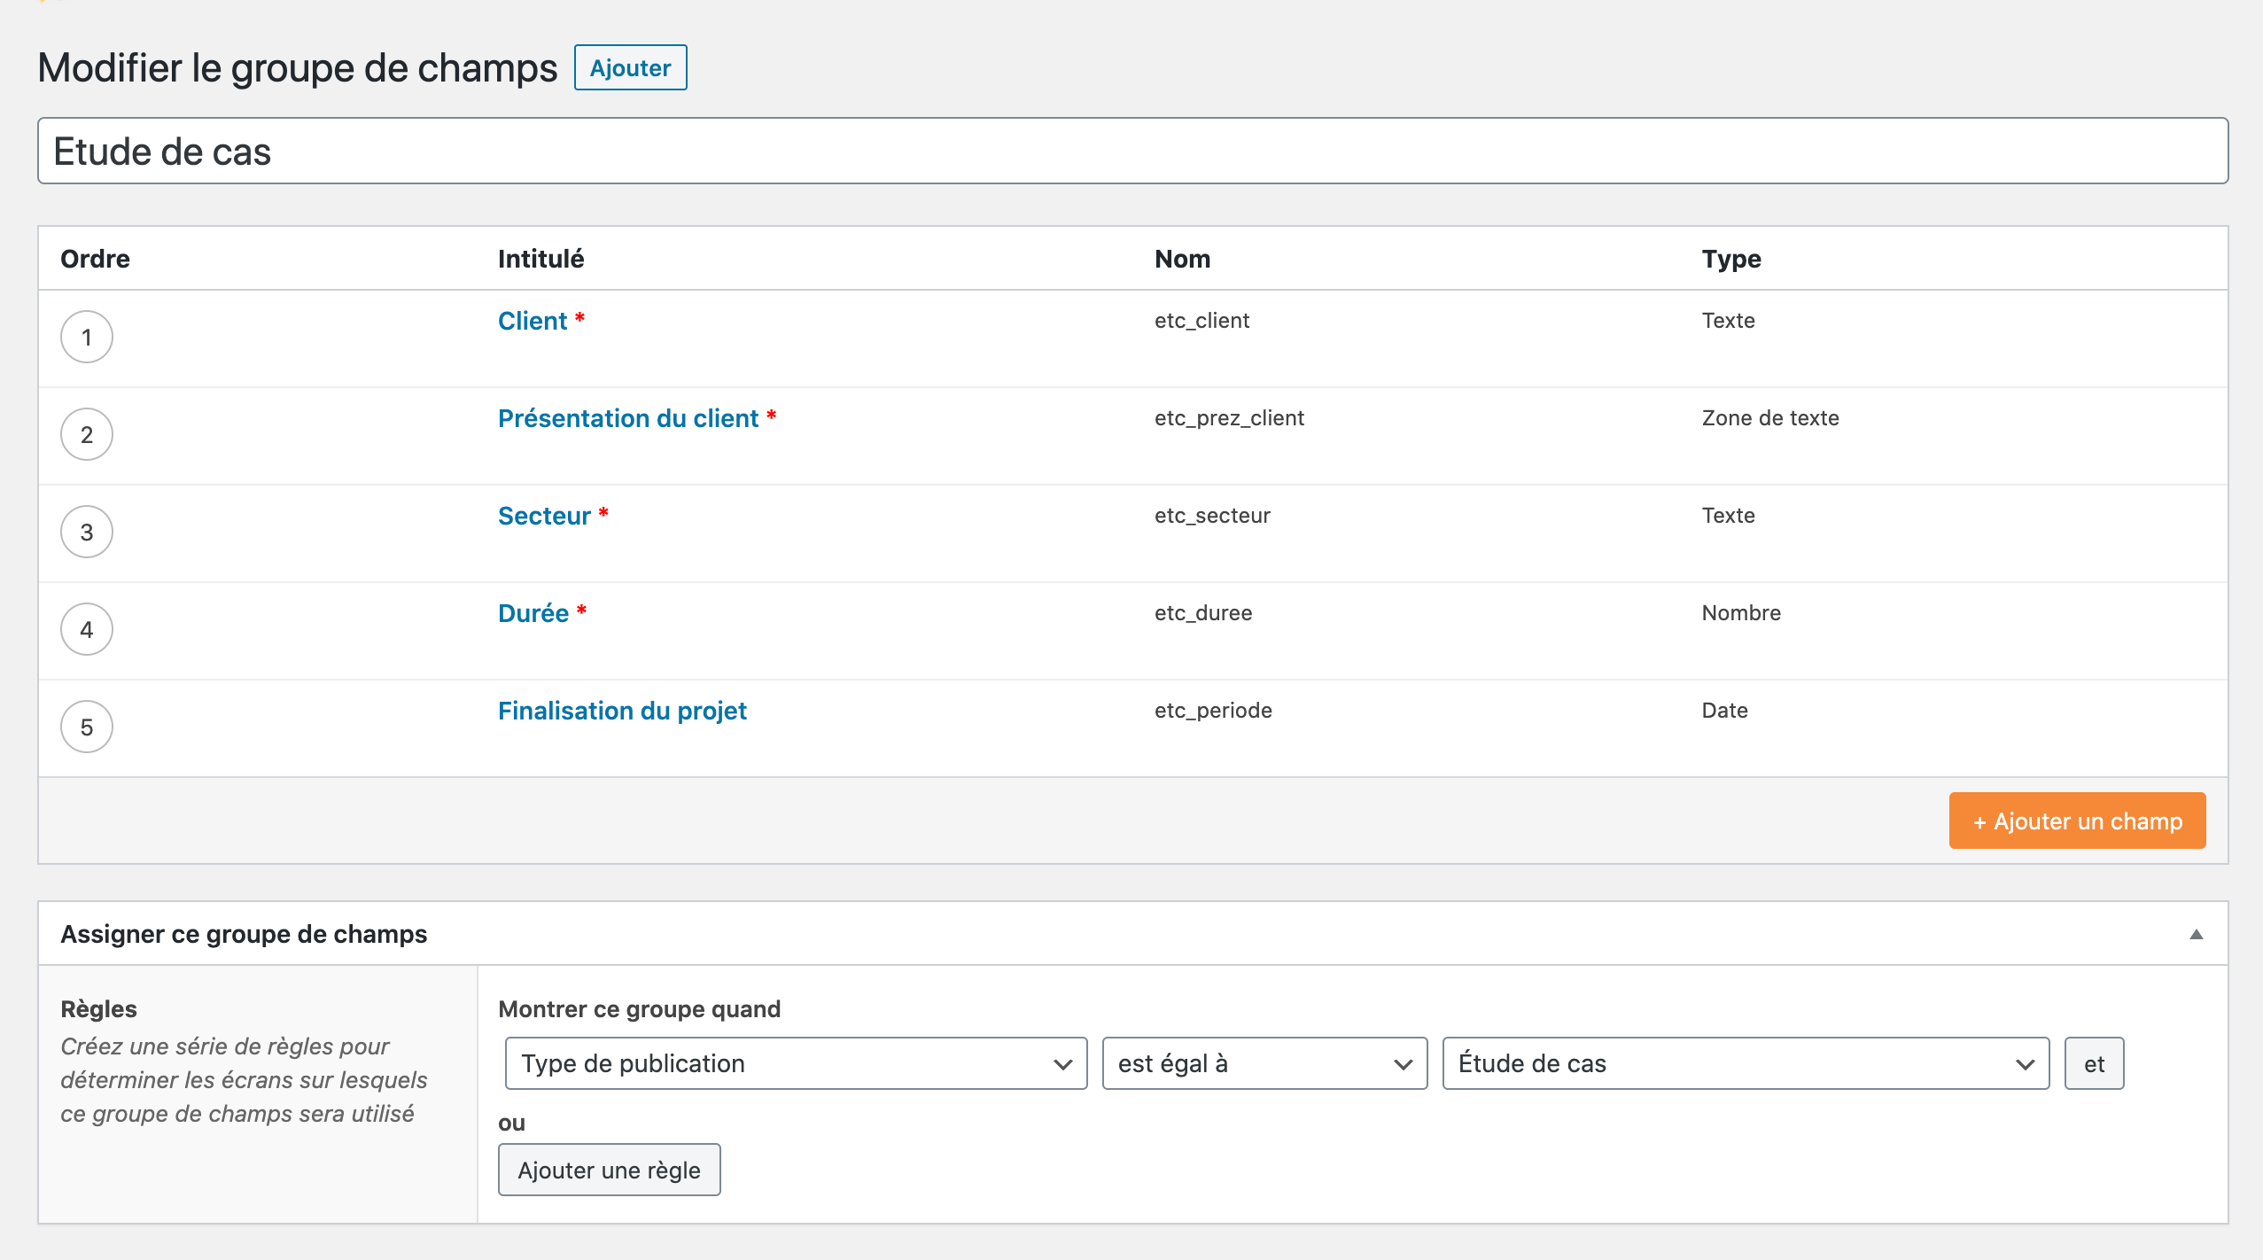
Task: Click the 'etc_secteur' name cell
Action: tap(1212, 516)
